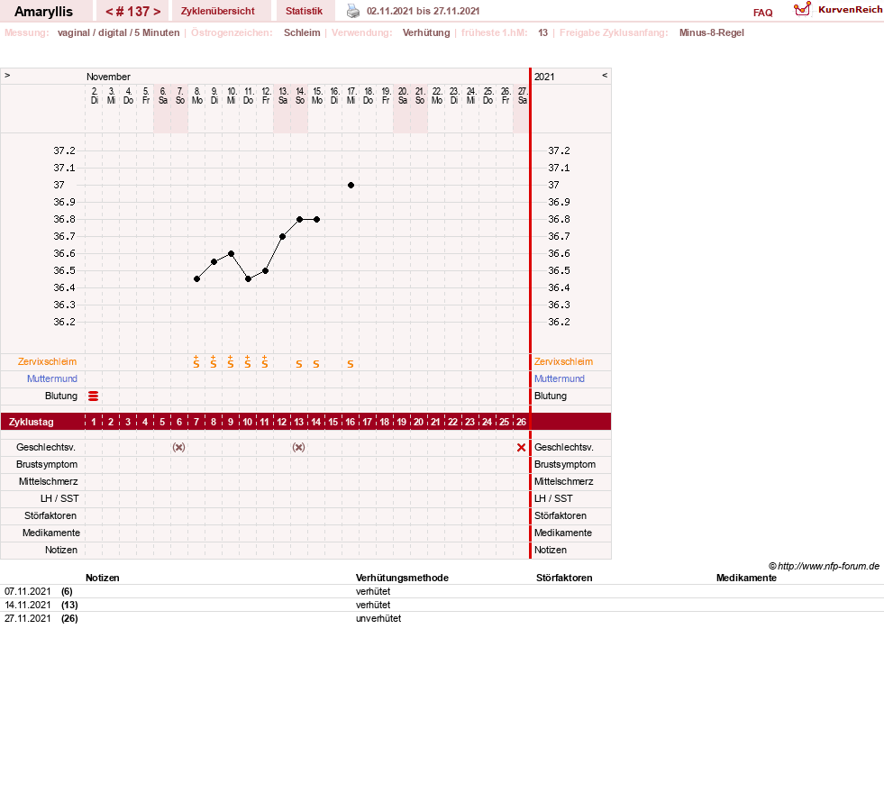This screenshot has width=884, height=811.
Task: Click the nfp-forum.de copyright link
Action: [x=824, y=566]
